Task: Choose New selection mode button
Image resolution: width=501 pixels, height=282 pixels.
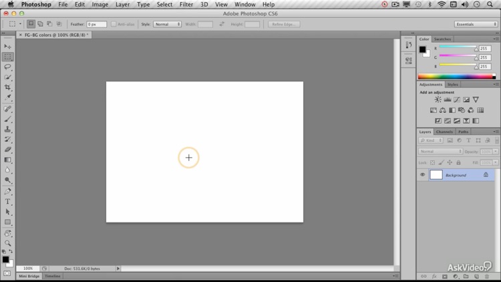Action: tap(31, 24)
